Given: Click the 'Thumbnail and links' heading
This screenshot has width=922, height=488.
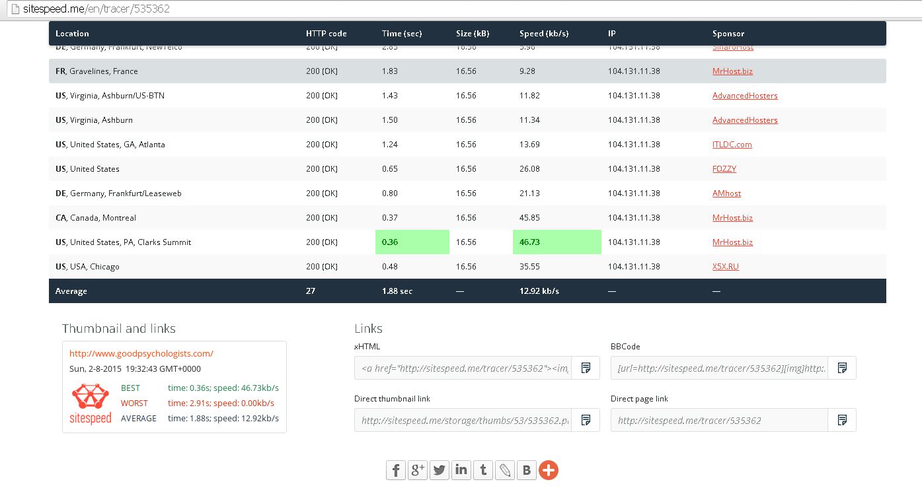Looking at the screenshot, I should click(119, 329).
